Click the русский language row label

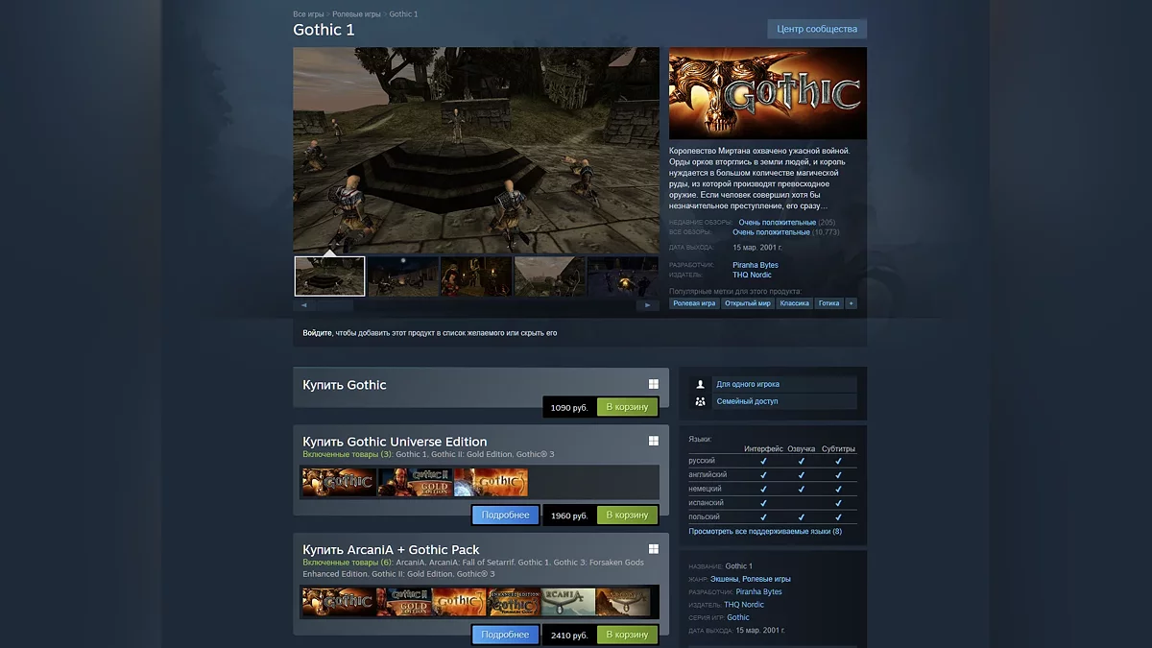[702, 461]
